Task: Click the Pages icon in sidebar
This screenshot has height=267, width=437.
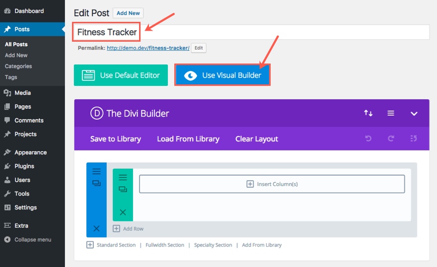Action: (x=7, y=107)
